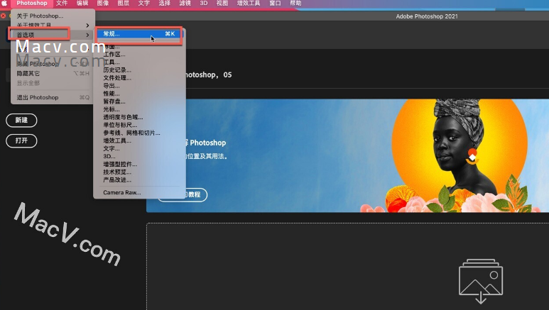The height and width of the screenshot is (310, 549).
Task: Click the 打开 button
Action: coord(21,140)
